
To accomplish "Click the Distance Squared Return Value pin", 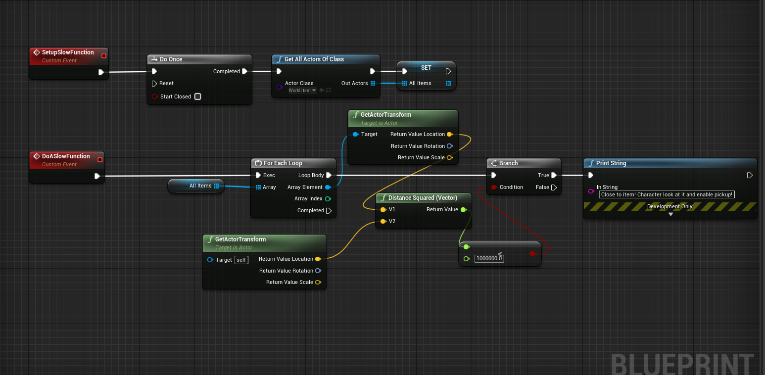I will 463,210.
